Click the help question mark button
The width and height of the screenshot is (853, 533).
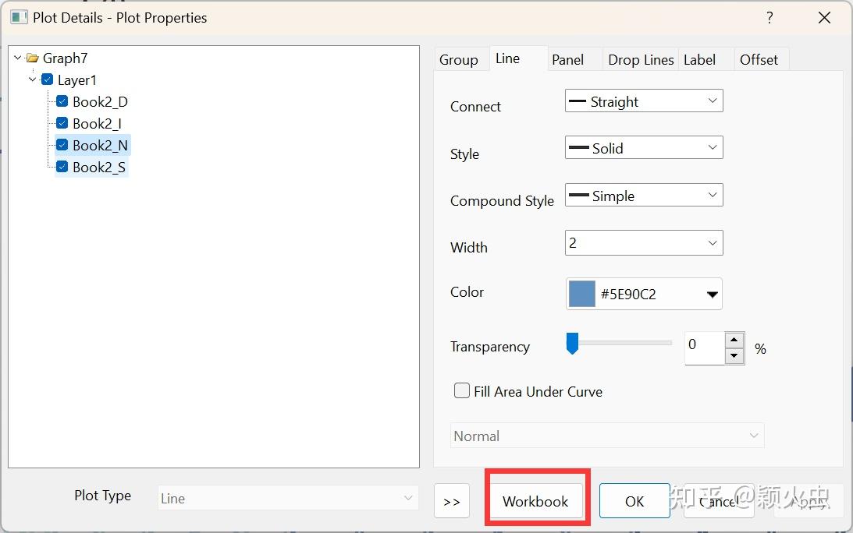[769, 17]
